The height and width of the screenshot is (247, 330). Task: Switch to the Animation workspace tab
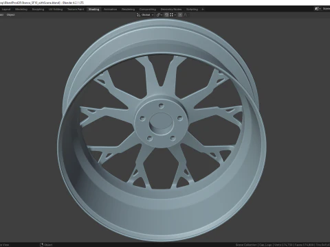click(110, 10)
